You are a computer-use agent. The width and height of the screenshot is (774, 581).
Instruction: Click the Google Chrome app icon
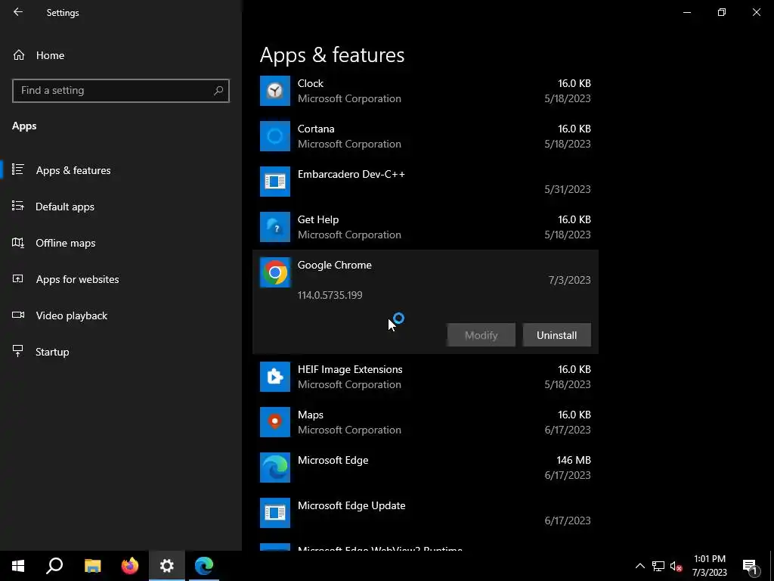(275, 272)
